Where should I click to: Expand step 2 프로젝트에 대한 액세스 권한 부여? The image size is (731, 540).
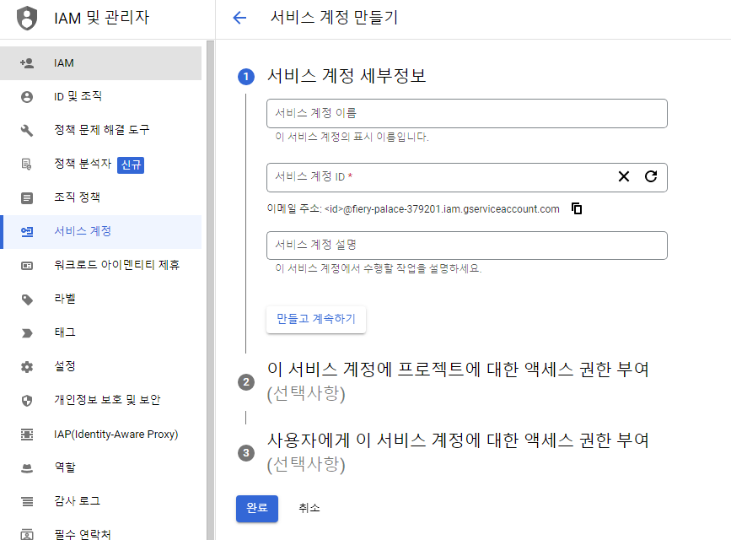point(457,381)
